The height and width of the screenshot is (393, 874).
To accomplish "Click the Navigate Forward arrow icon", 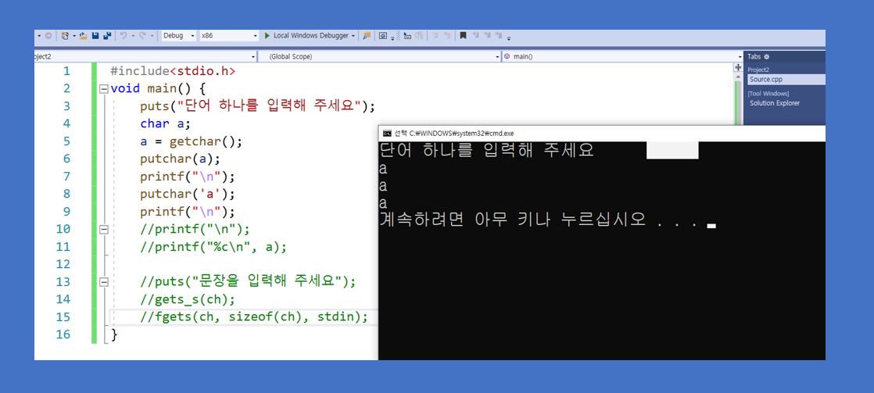I will click(48, 36).
